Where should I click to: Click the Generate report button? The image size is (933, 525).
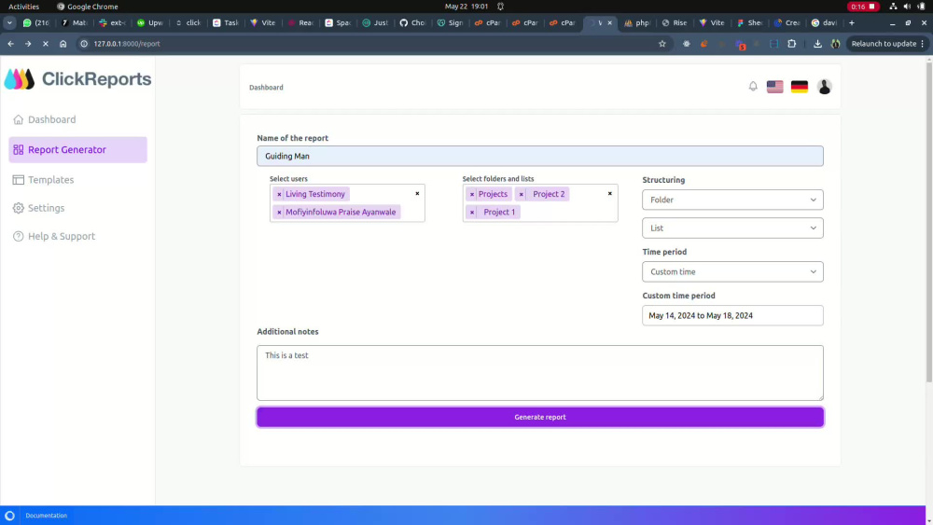[x=539, y=418]
